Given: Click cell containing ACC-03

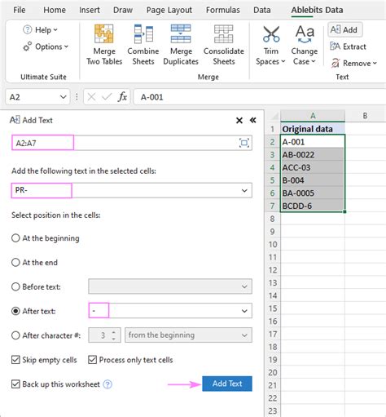Looking at the screenshot, I should pos(313,167).
